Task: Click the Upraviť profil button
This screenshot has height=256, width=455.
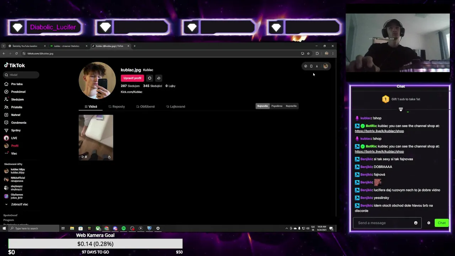Action: [x=132, y=78]
